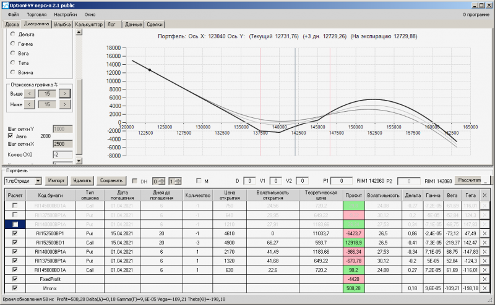Click the Профит column header

[x=353, y=195]
